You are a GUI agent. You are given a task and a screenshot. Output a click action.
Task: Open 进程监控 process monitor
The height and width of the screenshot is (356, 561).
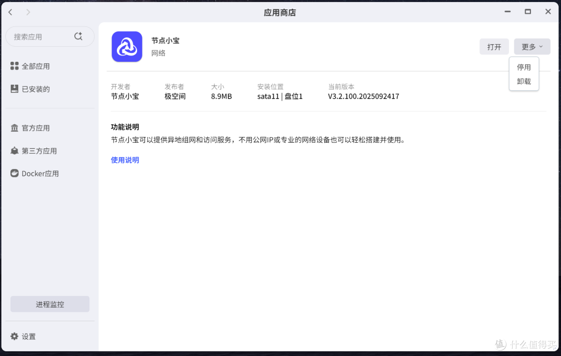50,304
